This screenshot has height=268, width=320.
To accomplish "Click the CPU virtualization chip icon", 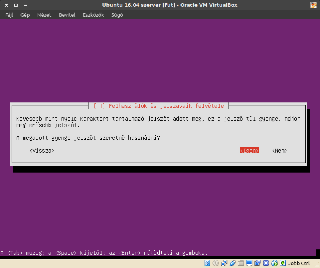I will (x=266, y=263).
